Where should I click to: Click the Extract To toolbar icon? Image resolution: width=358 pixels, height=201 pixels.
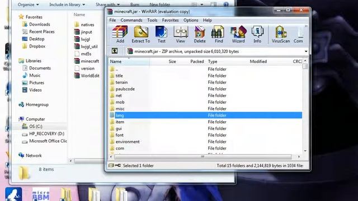click(141, 34)
